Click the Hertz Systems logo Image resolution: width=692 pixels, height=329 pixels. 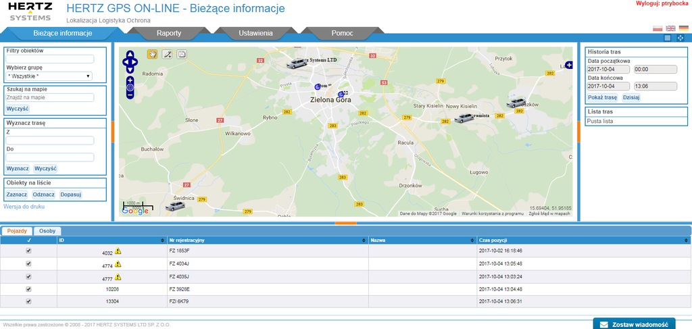(x=30, y=11)
